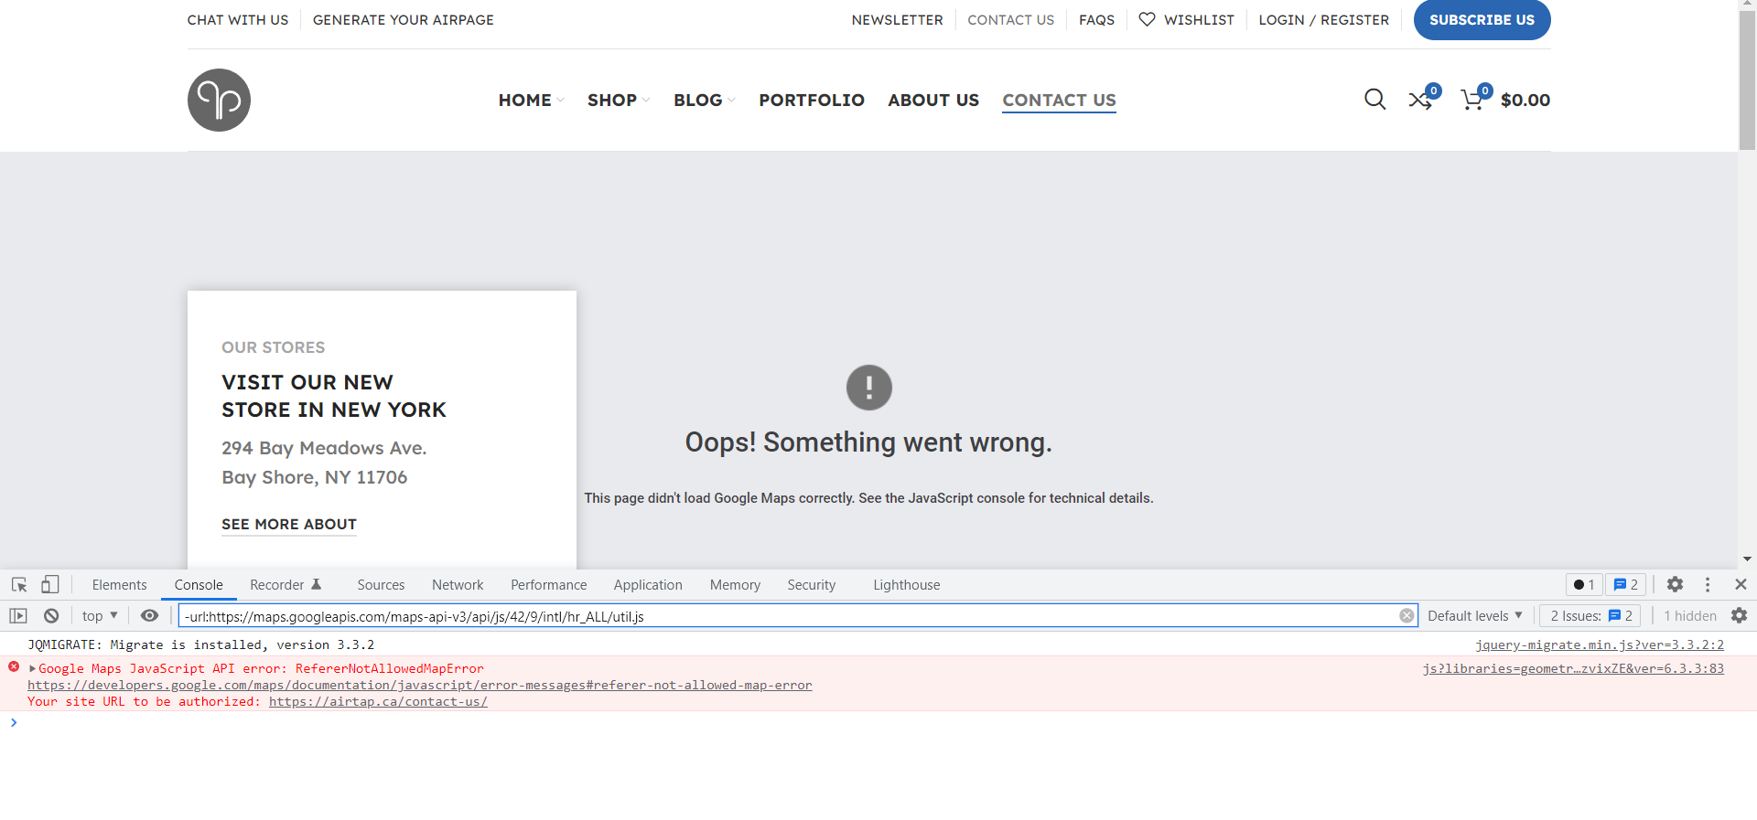Click the red error icon on the Maps error row
Screen dimensions: 1757x820
coord(14,667)
